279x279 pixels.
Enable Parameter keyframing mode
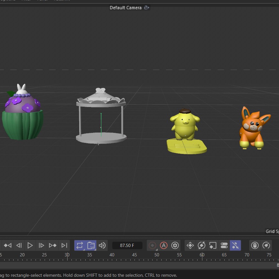[x=224, y=245]
